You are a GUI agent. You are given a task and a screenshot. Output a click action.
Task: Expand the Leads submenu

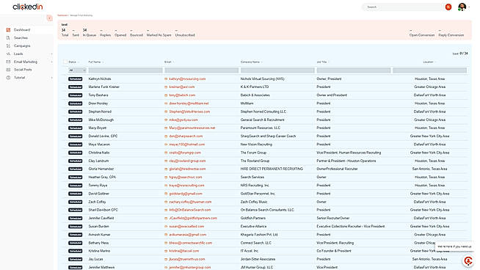point(51,54)
